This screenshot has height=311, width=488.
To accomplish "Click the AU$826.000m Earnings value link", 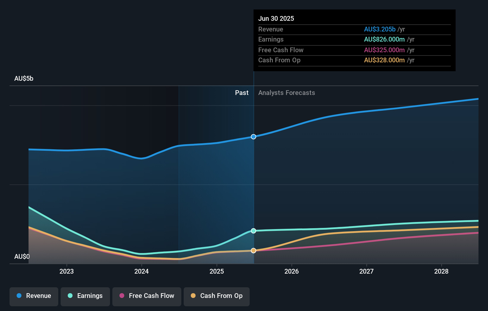I will pyautogui.click(x=384, y=39).
